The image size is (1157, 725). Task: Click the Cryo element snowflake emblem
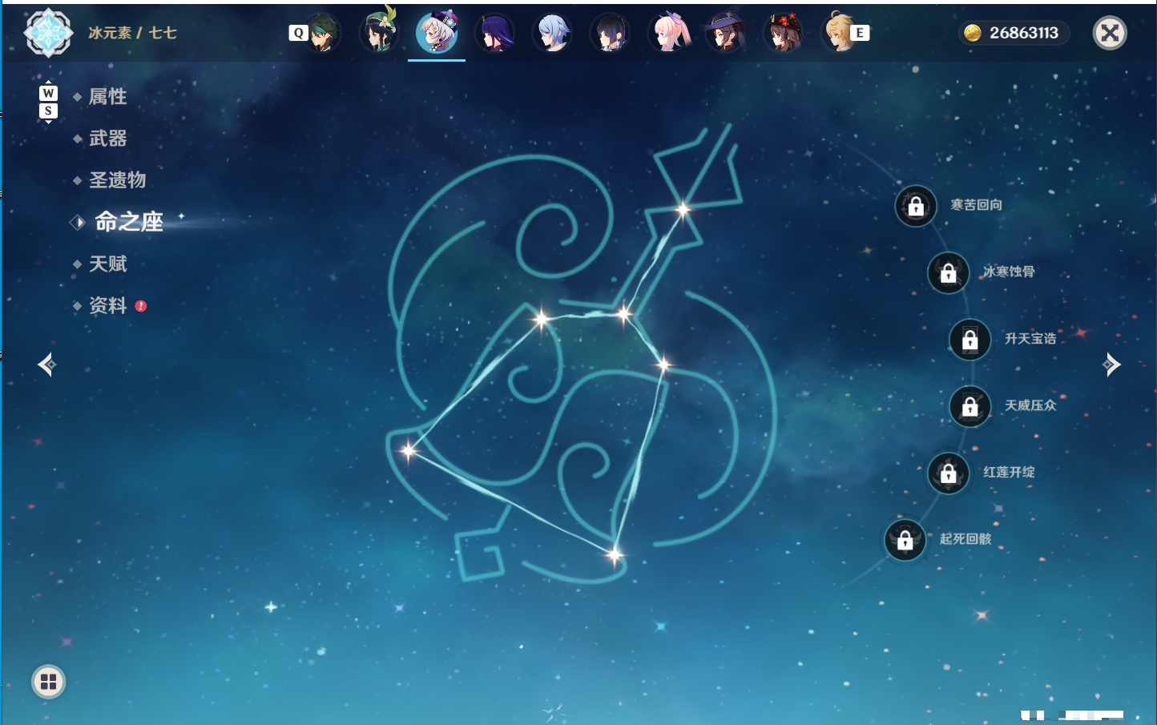48,33
